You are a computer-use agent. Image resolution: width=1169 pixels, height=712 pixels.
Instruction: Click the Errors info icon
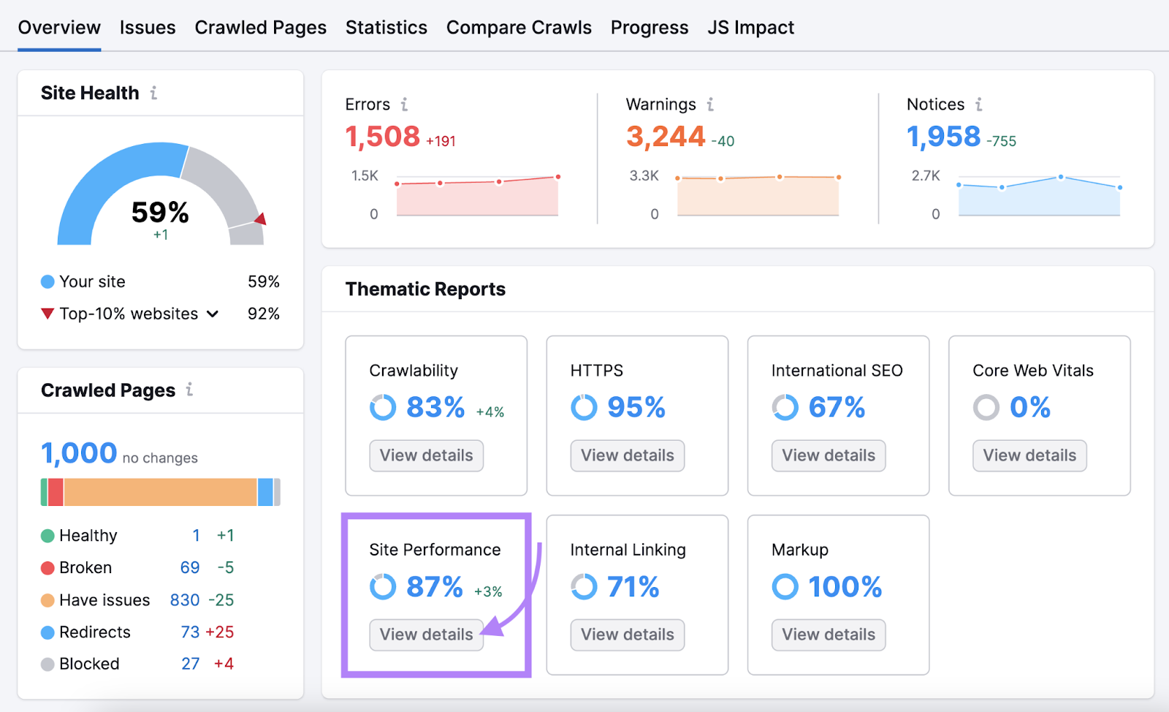[x=405, y=105]
